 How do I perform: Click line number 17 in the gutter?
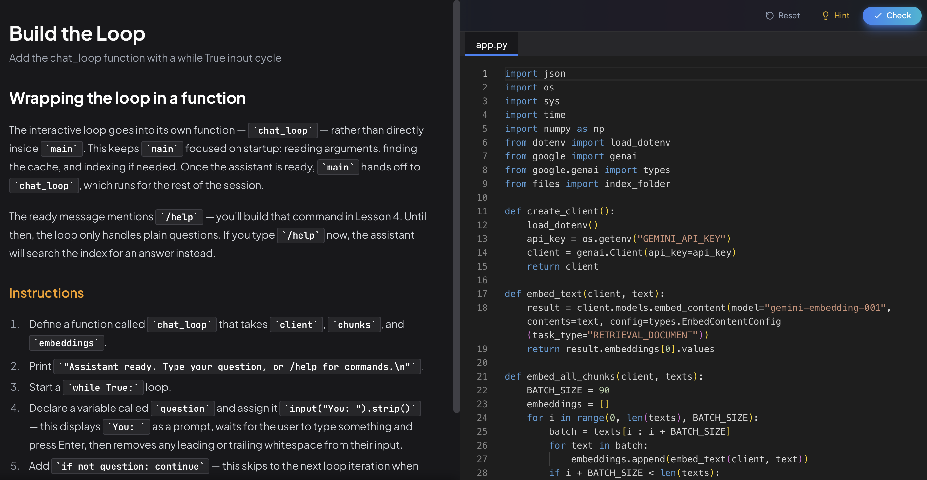[x=482, y=294]
